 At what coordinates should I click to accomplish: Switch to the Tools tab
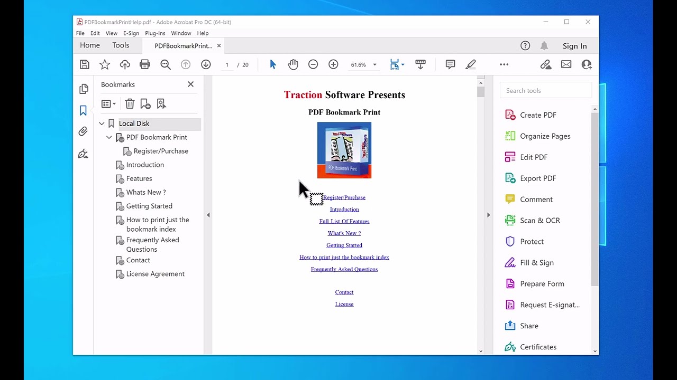pyautogui.click(x=121, y=45)
